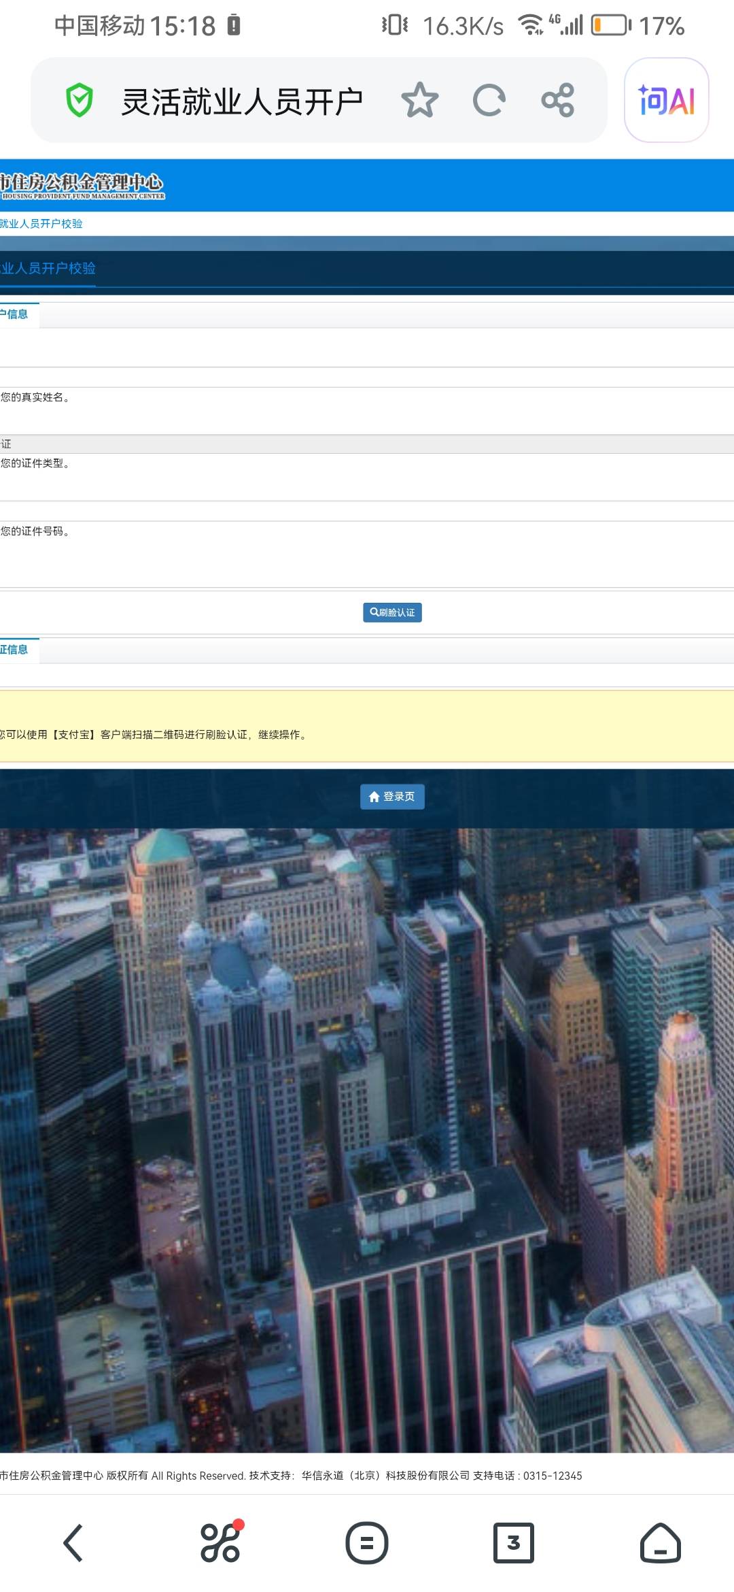
Task: Tap the green shield security icon
Action: coord(80,101)
